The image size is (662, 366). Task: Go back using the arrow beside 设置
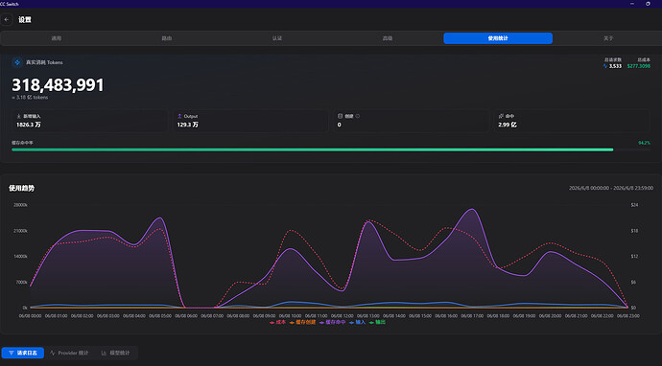(x=7, y=19)
